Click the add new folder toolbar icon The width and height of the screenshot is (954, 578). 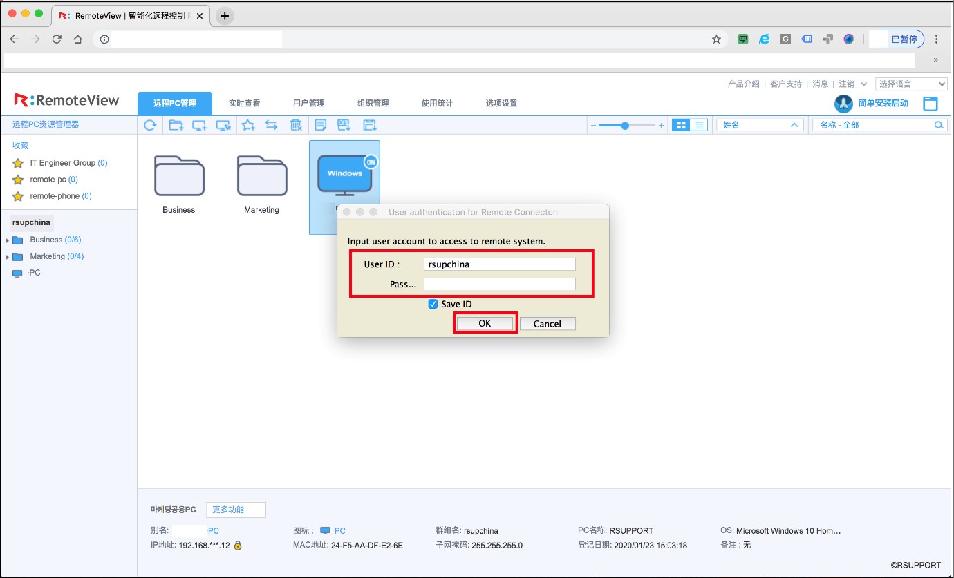[x=176, y=125]
